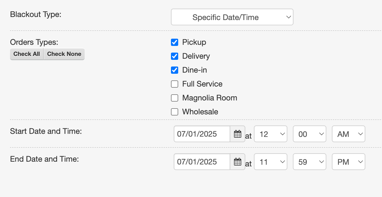Uncheck the Delivery order type

175,56
